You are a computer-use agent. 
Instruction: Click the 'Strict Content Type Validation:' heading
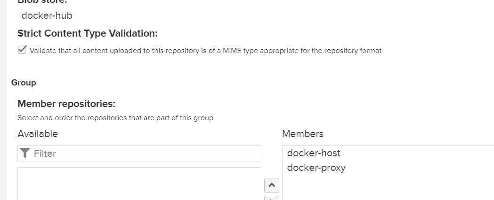(x=87, y=33)
